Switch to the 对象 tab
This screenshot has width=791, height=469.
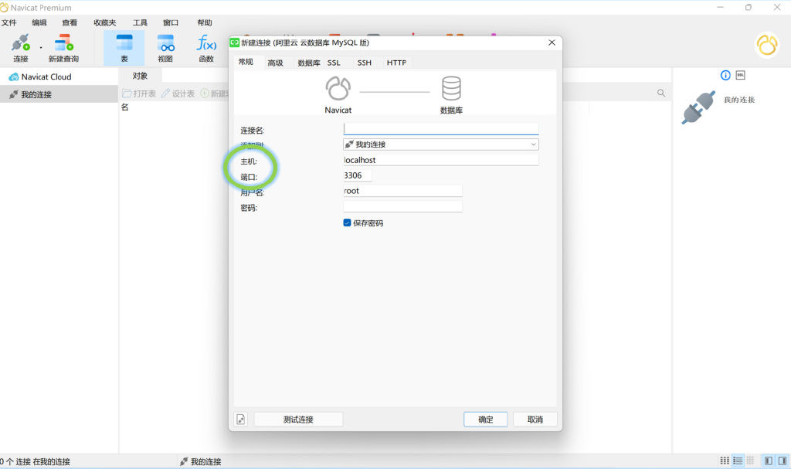click(x=140, y=76)
